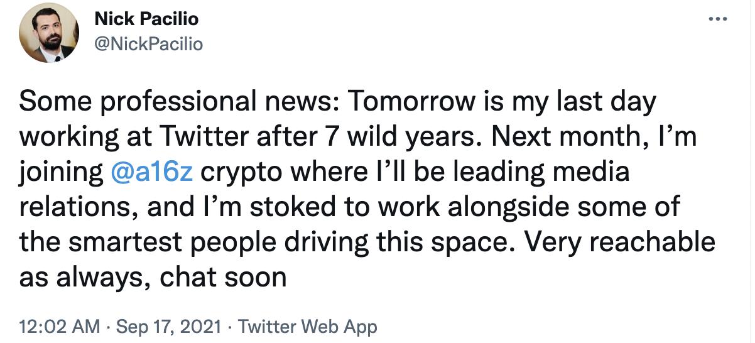Open the Nick Pacilio display name

point(146,19)
